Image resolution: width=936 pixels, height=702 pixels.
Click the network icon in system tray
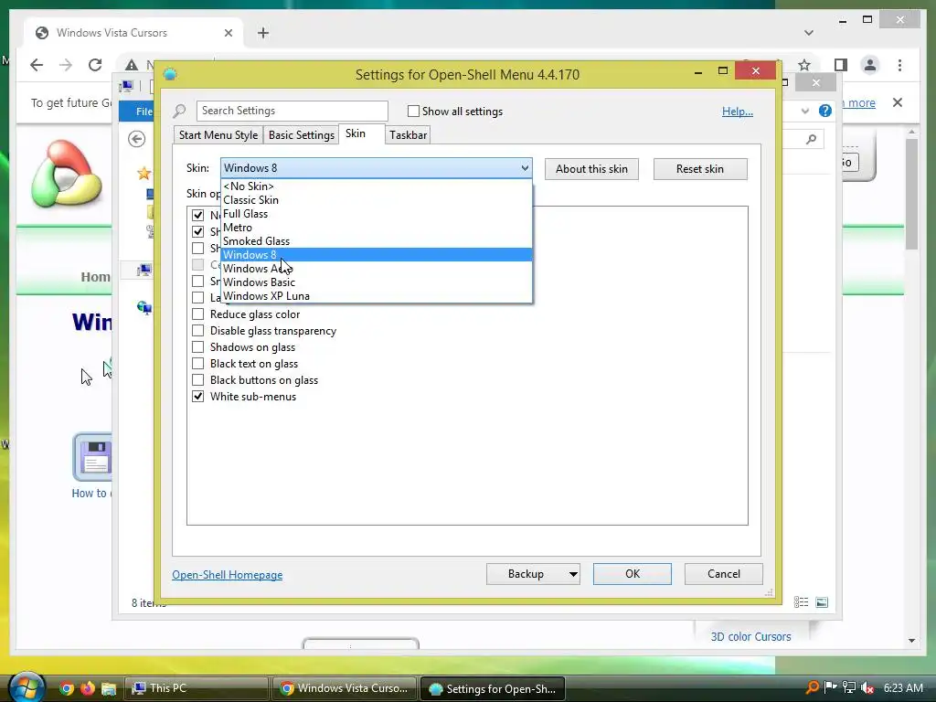click(x=849, y=687)
